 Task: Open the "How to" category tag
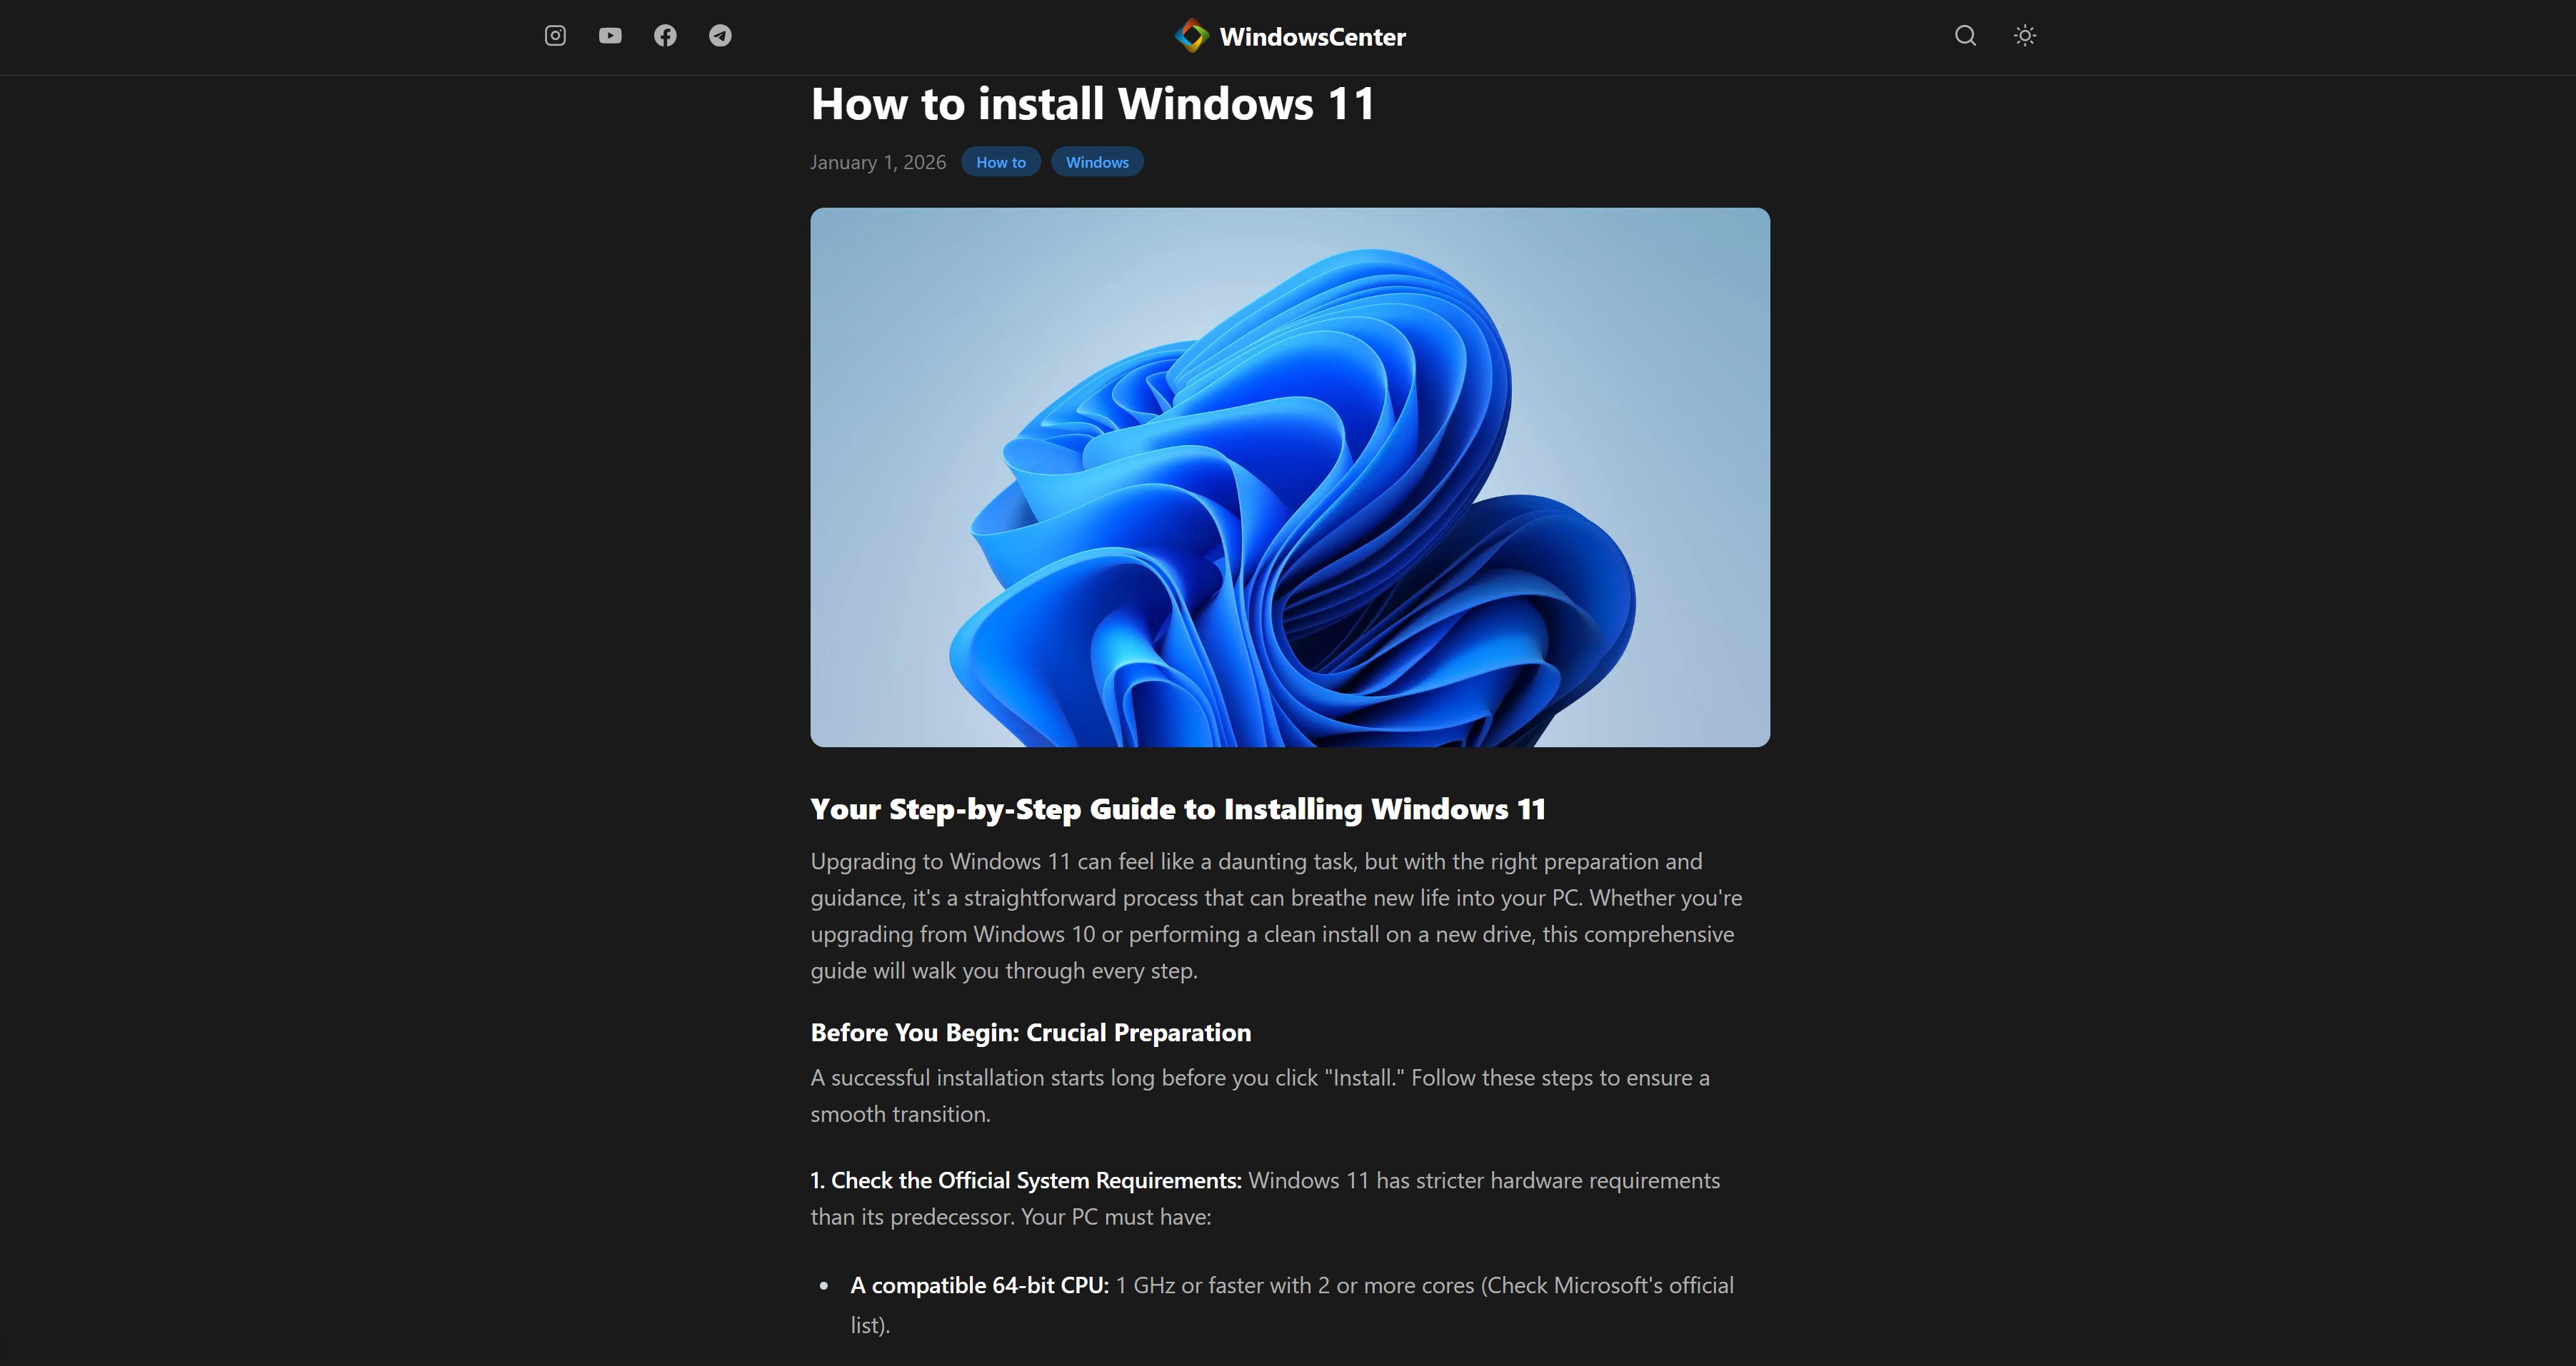[1001, 162]
